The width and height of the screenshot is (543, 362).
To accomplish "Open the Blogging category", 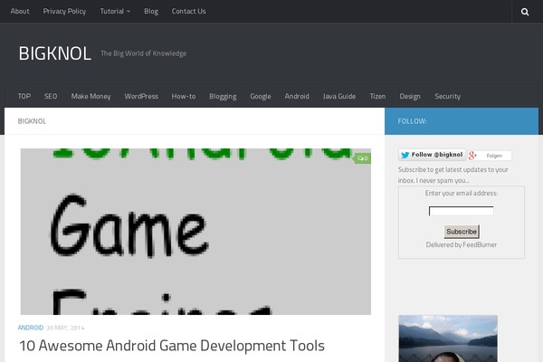I will pyautogui.click(x=223, y=96).
